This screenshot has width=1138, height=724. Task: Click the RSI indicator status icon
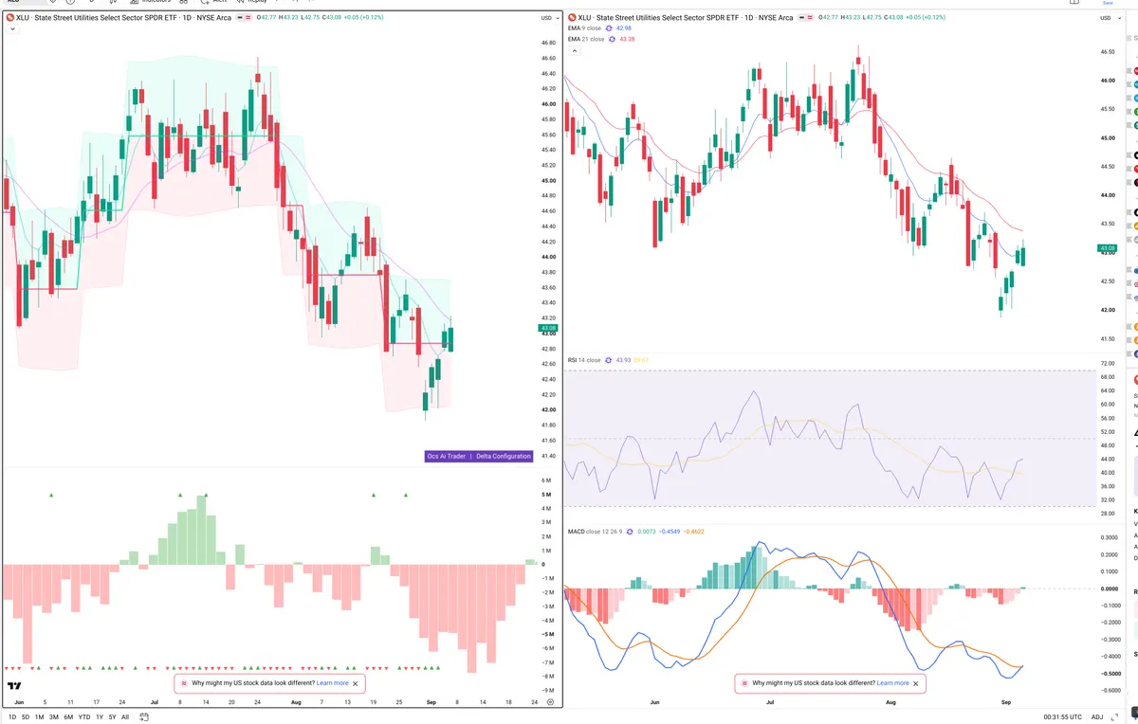point(608,360)
